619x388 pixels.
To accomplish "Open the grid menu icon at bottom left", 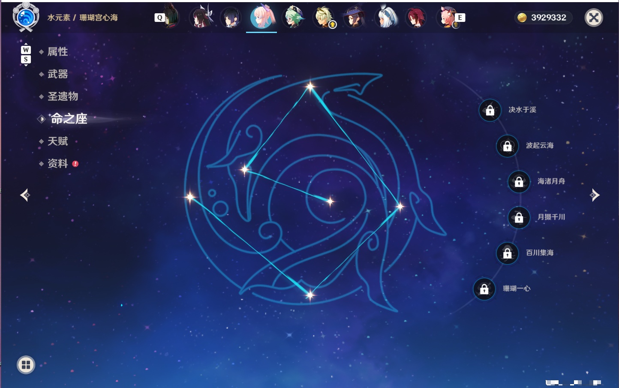I will [x=26, y=365].
